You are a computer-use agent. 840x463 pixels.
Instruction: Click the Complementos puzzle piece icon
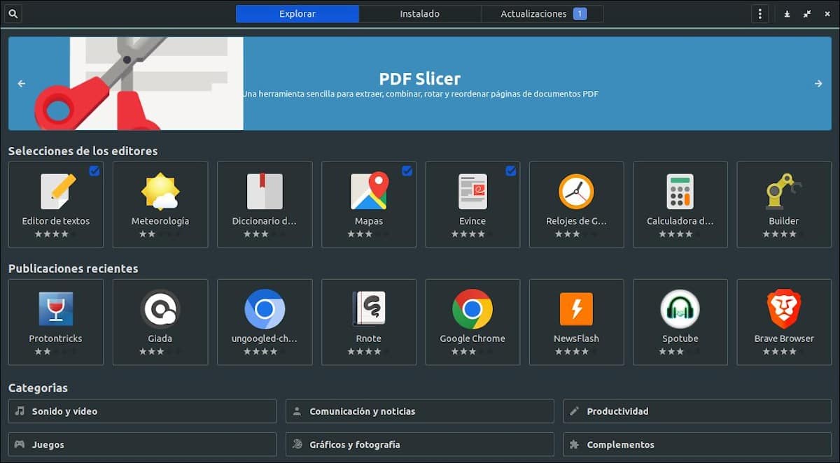[575, 444]
